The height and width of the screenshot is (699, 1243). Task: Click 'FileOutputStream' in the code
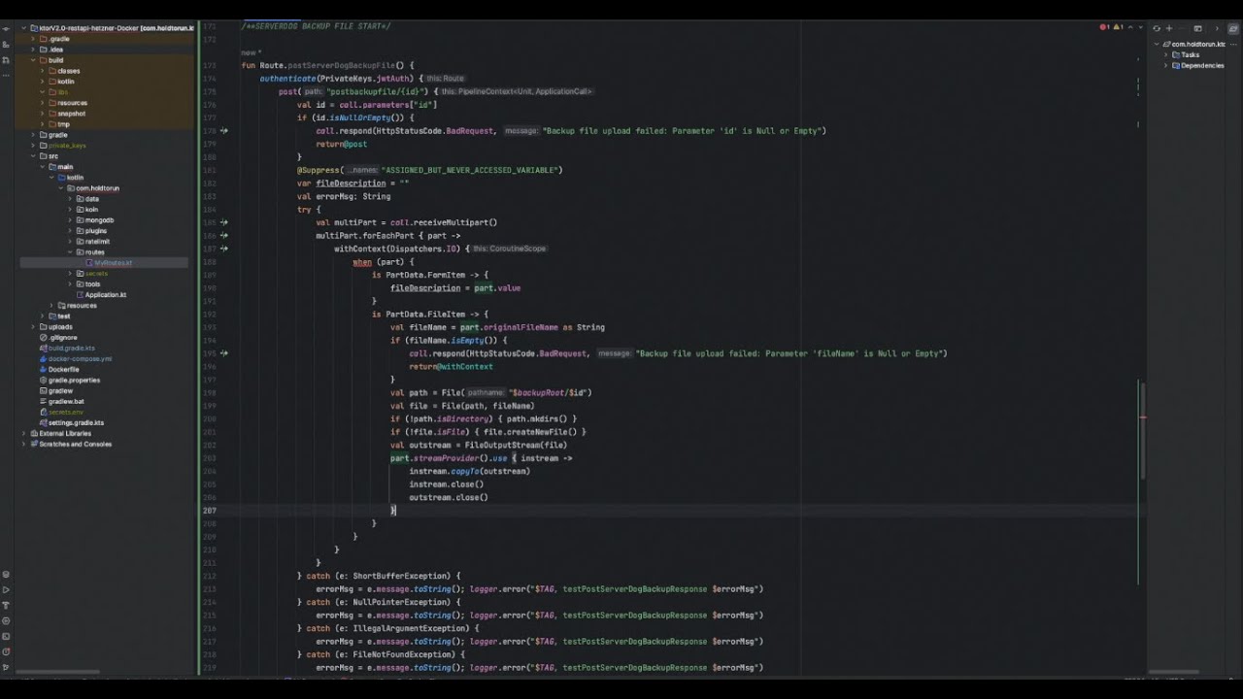coord(502,445)
